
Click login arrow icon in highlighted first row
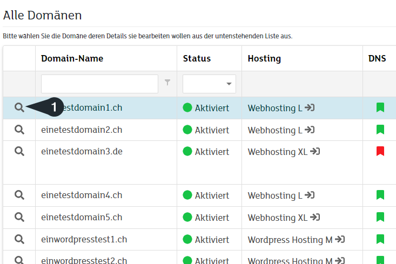(x=310, y=107)
